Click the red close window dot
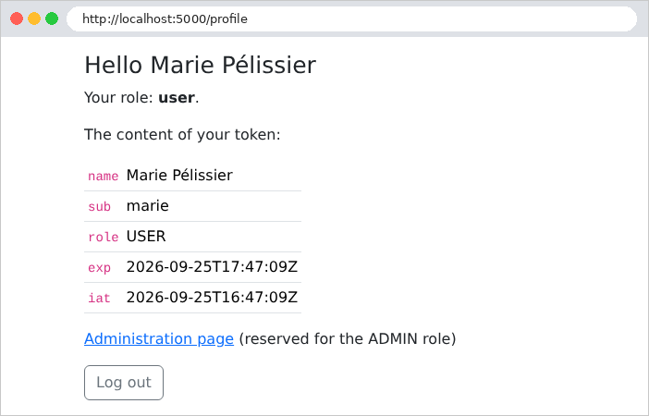This screenshot has height=416, width=649. 17,18
